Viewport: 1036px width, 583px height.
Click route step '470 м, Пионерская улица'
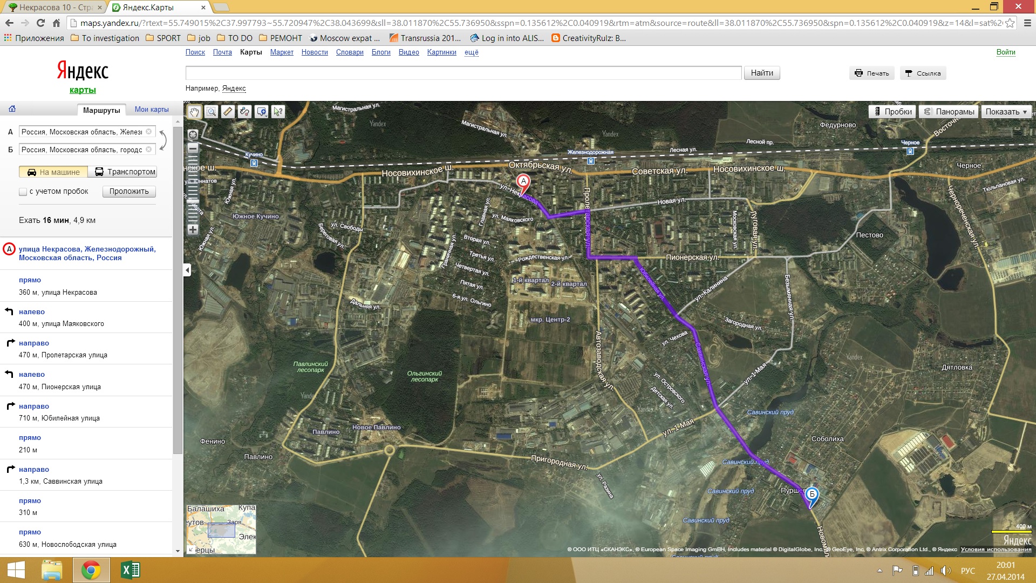(x=86, y=381)
